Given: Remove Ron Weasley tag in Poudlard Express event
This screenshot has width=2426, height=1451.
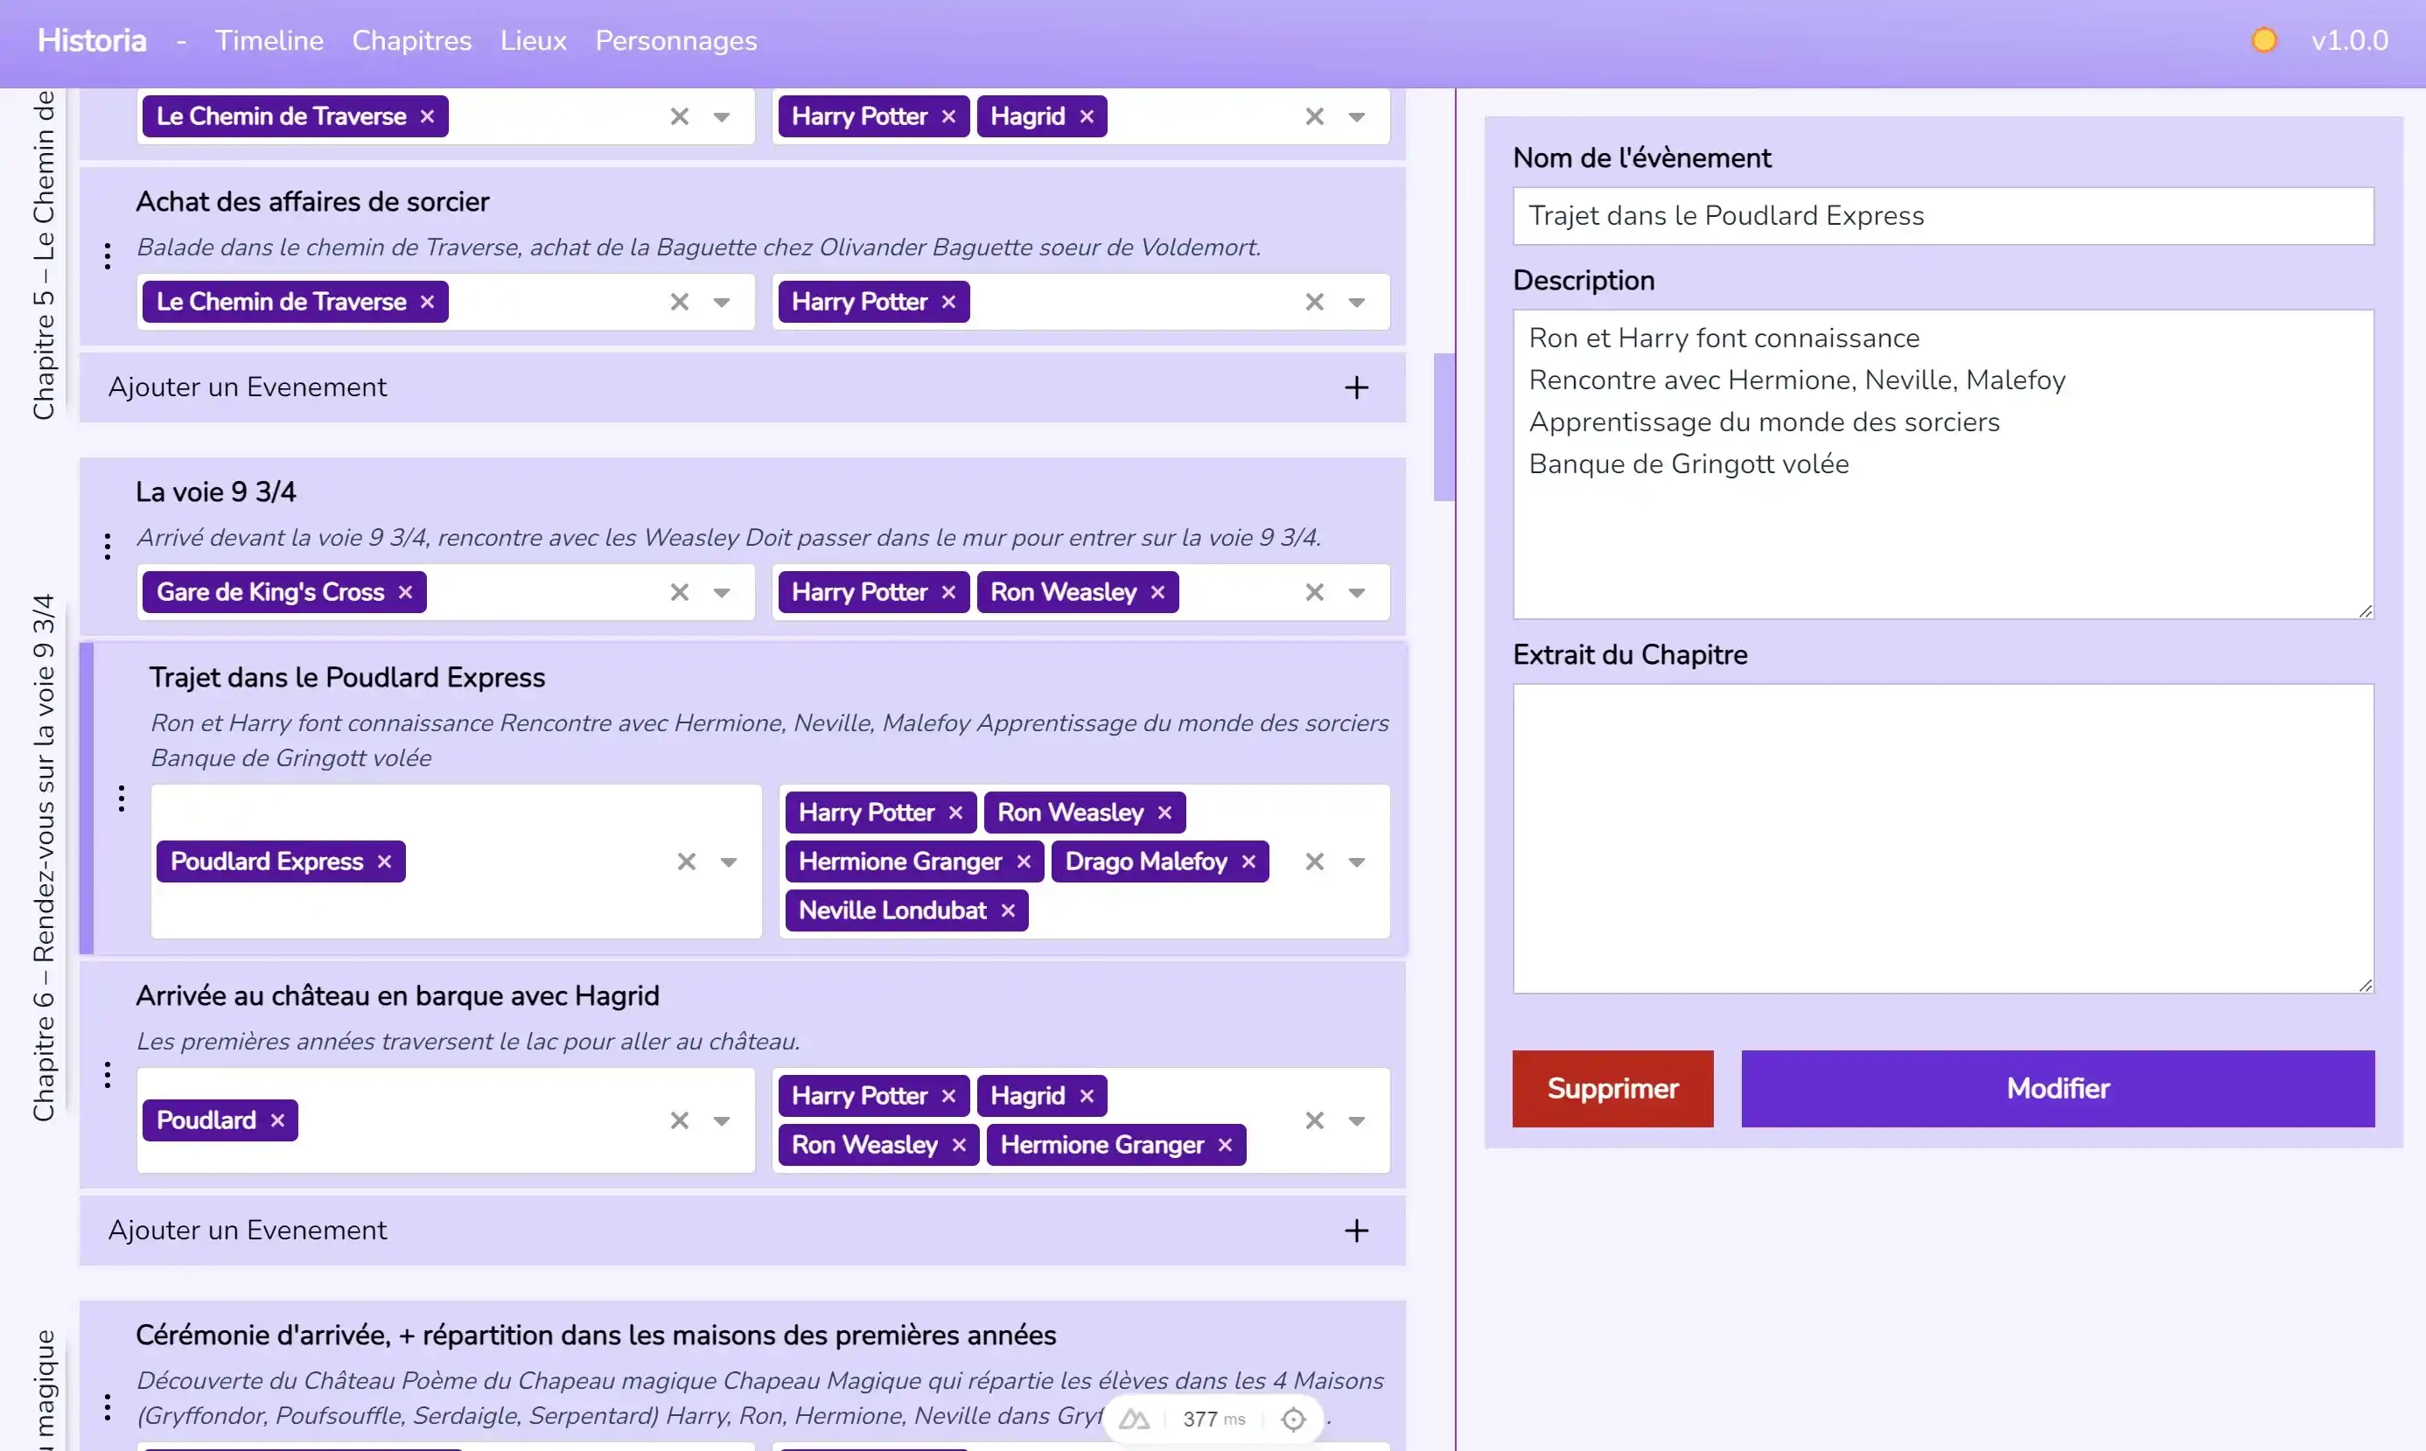Looking at the screenshot, I should (x=1164, y=813).
